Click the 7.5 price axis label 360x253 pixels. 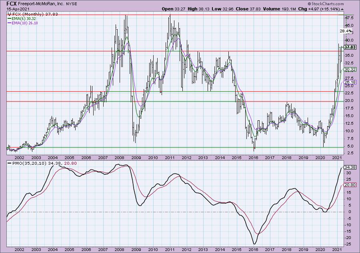[350, 139]
